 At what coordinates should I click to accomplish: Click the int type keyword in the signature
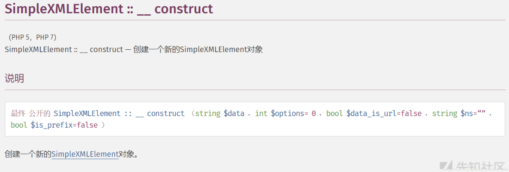[x=261, y=114]
